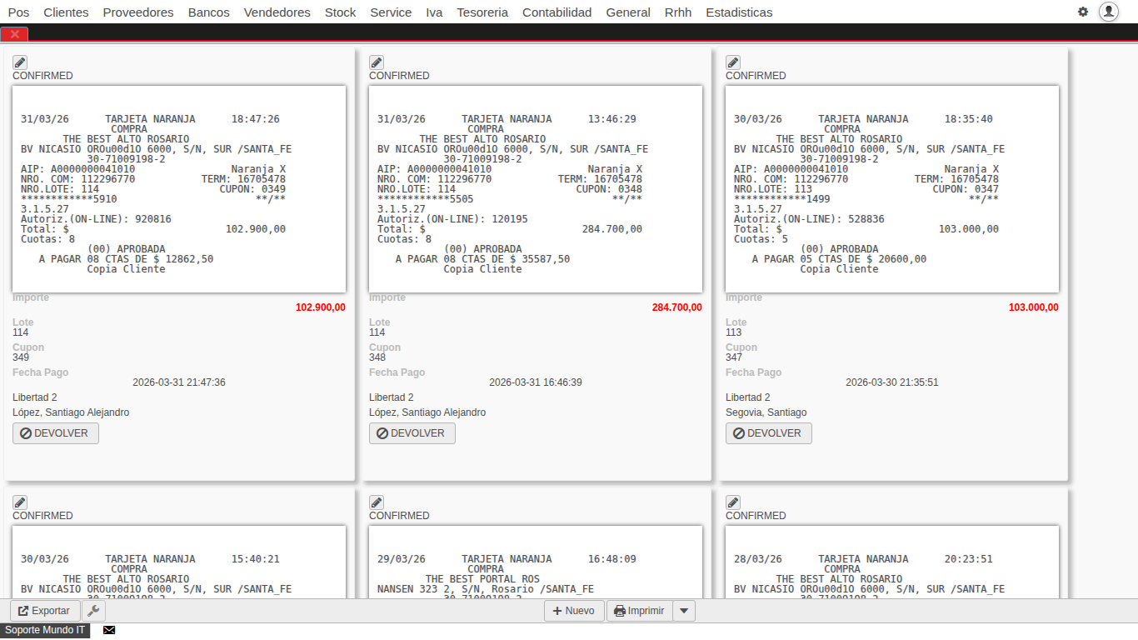Open the envelope mail icon at the bottom
Image resolution: width=1138 pixels, height=640 pixels.
(x=108, y=630)
